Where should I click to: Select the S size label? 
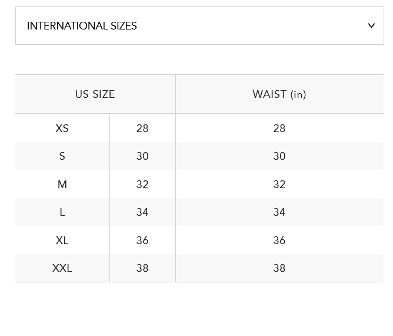tap(62, 156)
